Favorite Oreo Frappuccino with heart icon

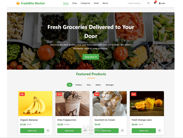click(x=85, y=130)
